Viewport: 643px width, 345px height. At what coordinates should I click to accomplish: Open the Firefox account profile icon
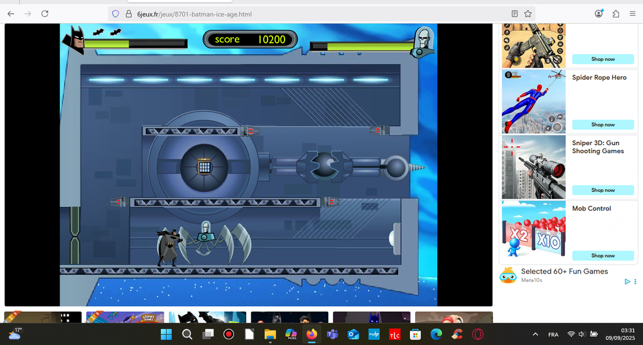(599, 13)
